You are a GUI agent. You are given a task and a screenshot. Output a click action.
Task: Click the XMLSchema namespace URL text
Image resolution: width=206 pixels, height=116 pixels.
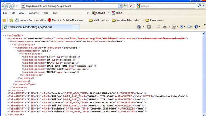(93, 39)
